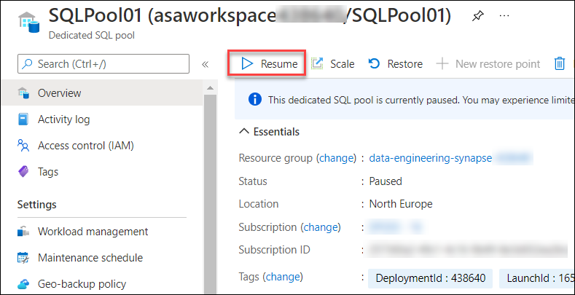Click change link beside Subscription
This screenshot has width=575, height=295.
point(321,227)
